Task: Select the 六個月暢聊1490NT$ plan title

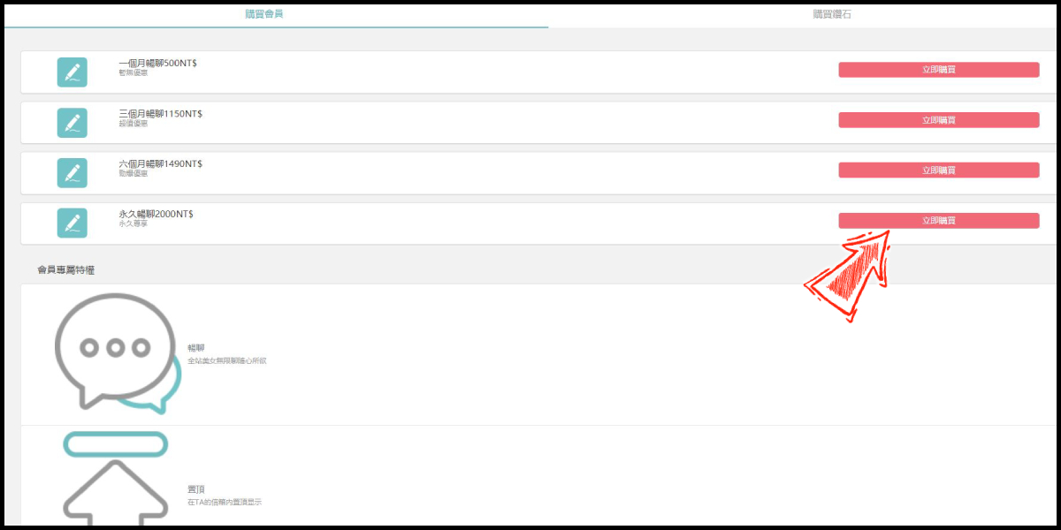Action: click(x=160, y=164)
